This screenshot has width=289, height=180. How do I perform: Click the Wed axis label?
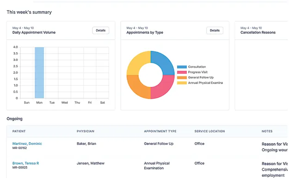point(65,103)
